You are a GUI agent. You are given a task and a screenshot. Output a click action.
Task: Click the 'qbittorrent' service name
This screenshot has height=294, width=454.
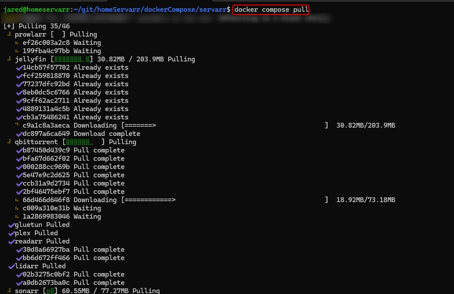coord(36,142)
